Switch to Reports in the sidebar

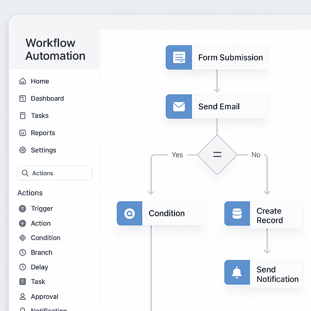pyautogui.click(x=43, y=133)
